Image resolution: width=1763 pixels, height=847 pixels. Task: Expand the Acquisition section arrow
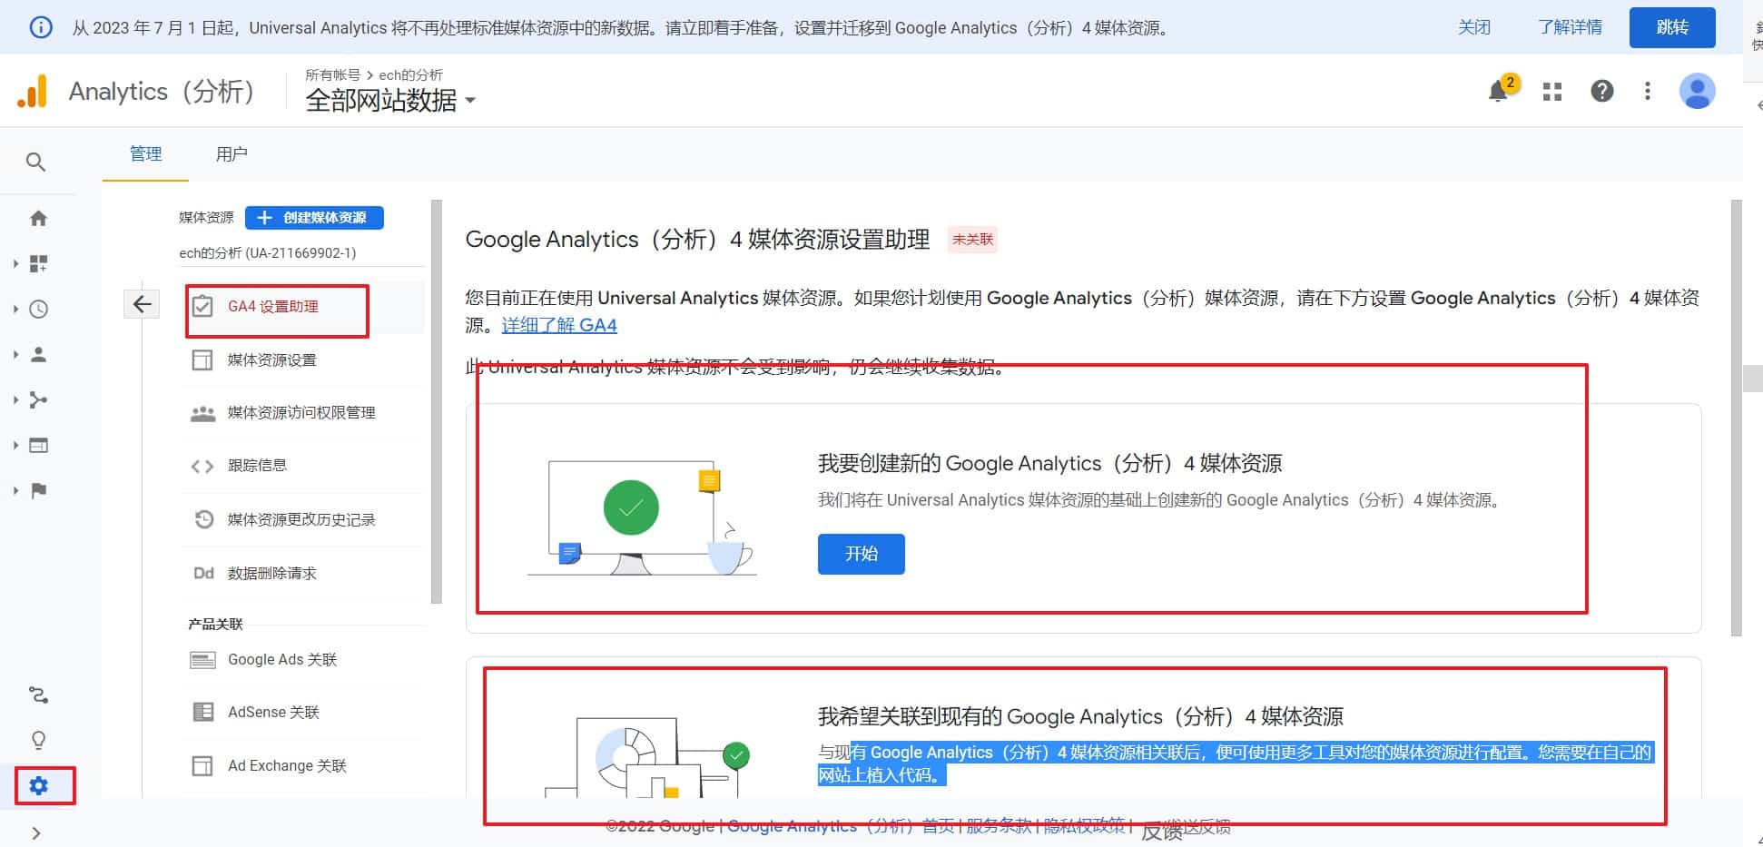coord(15,399)
